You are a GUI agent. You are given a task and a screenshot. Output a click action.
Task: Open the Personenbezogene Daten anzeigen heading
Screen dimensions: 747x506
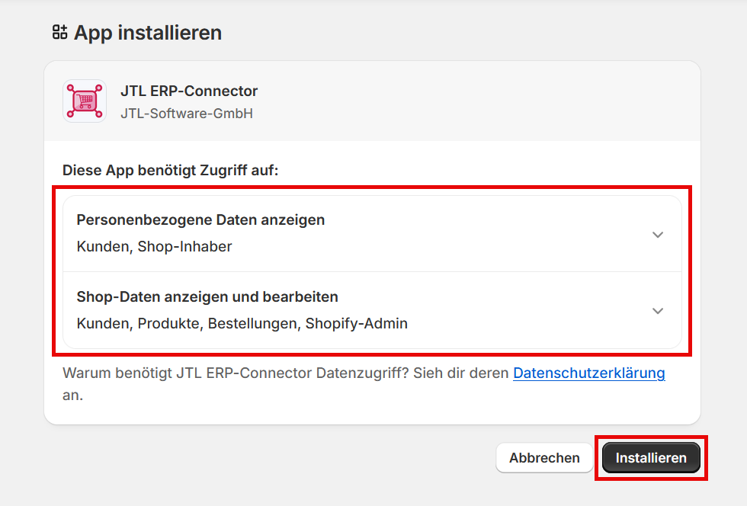point(200,220)
